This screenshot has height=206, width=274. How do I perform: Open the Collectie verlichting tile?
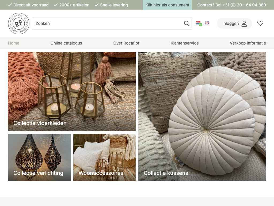(x=39, y=157)
